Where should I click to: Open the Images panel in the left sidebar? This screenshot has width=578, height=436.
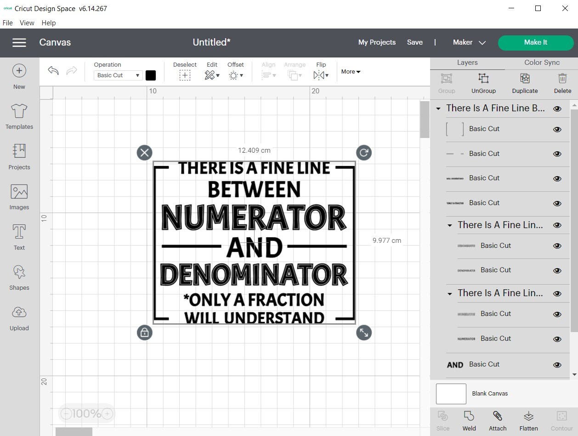(x=19, y=195)
